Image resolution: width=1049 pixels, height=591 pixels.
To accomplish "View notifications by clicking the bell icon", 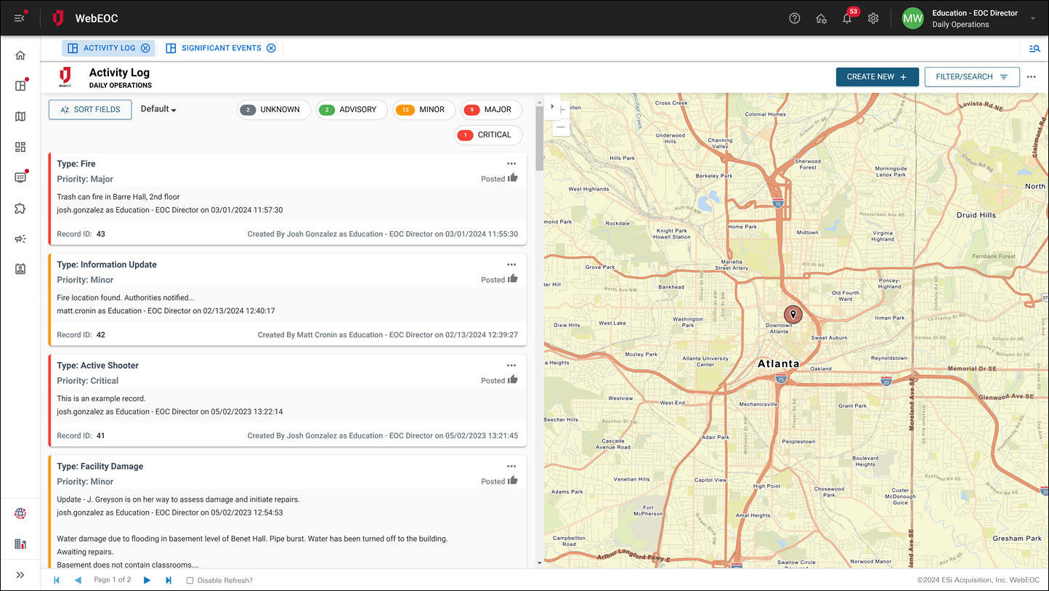I will 846,18.
